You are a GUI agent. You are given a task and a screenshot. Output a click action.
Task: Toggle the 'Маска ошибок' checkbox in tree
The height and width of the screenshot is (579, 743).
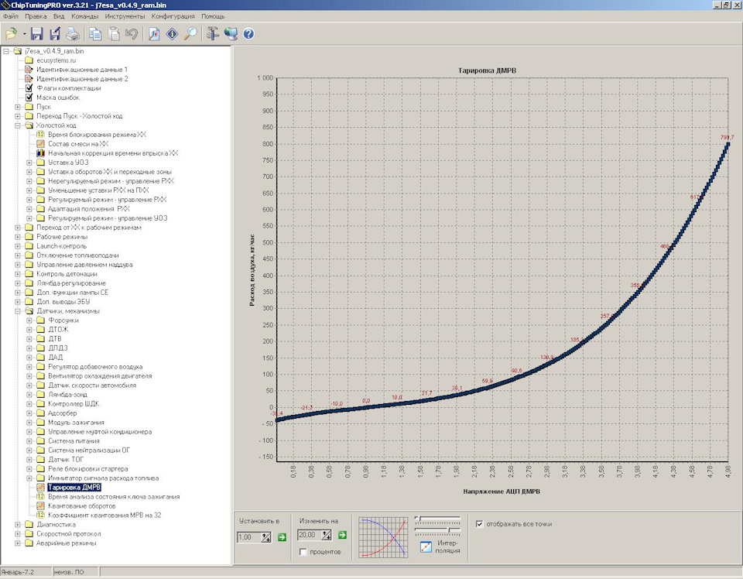tap(29, 98)
